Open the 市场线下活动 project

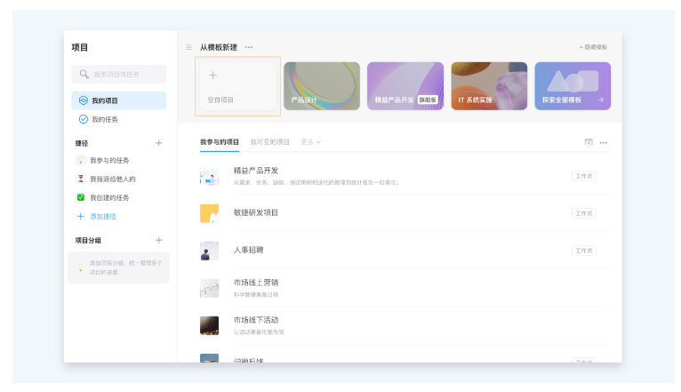click(x=405, y=325)
